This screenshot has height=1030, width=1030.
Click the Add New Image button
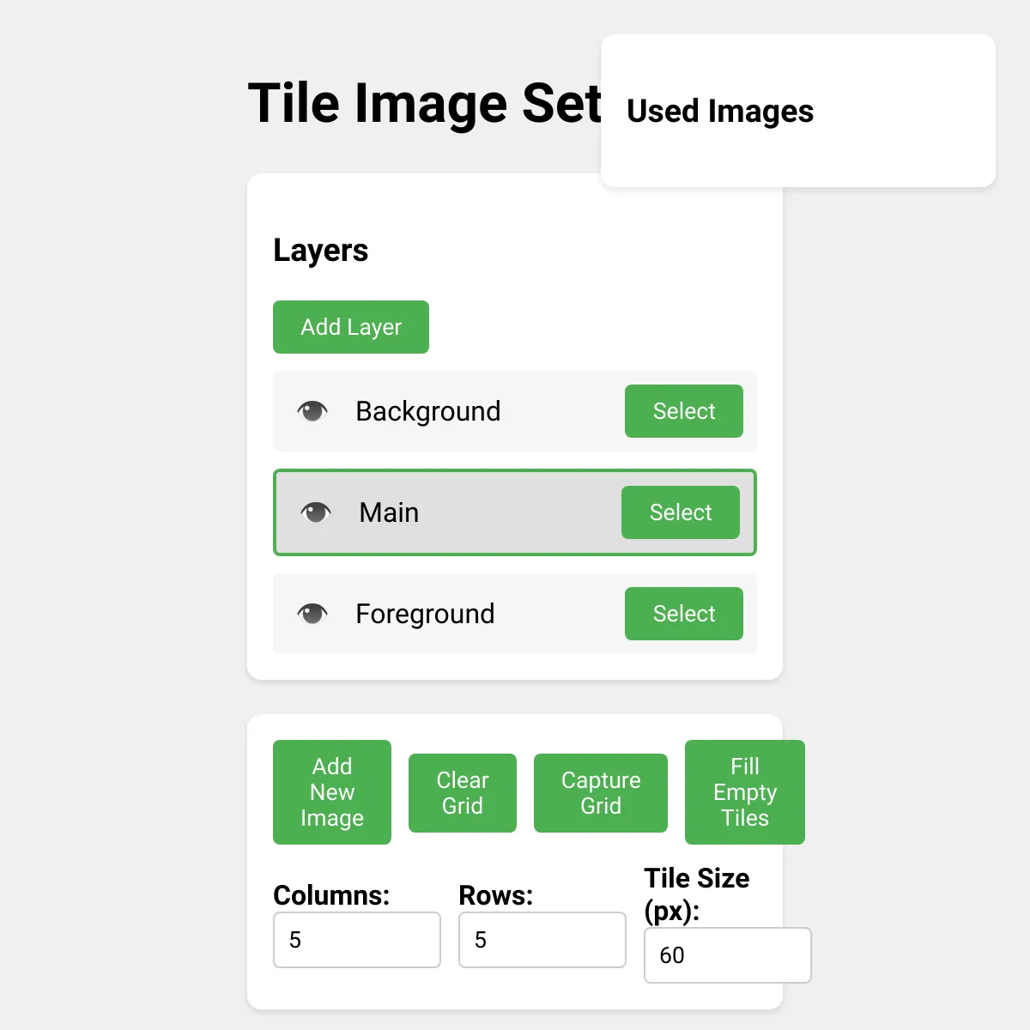[x=332, y=792]
